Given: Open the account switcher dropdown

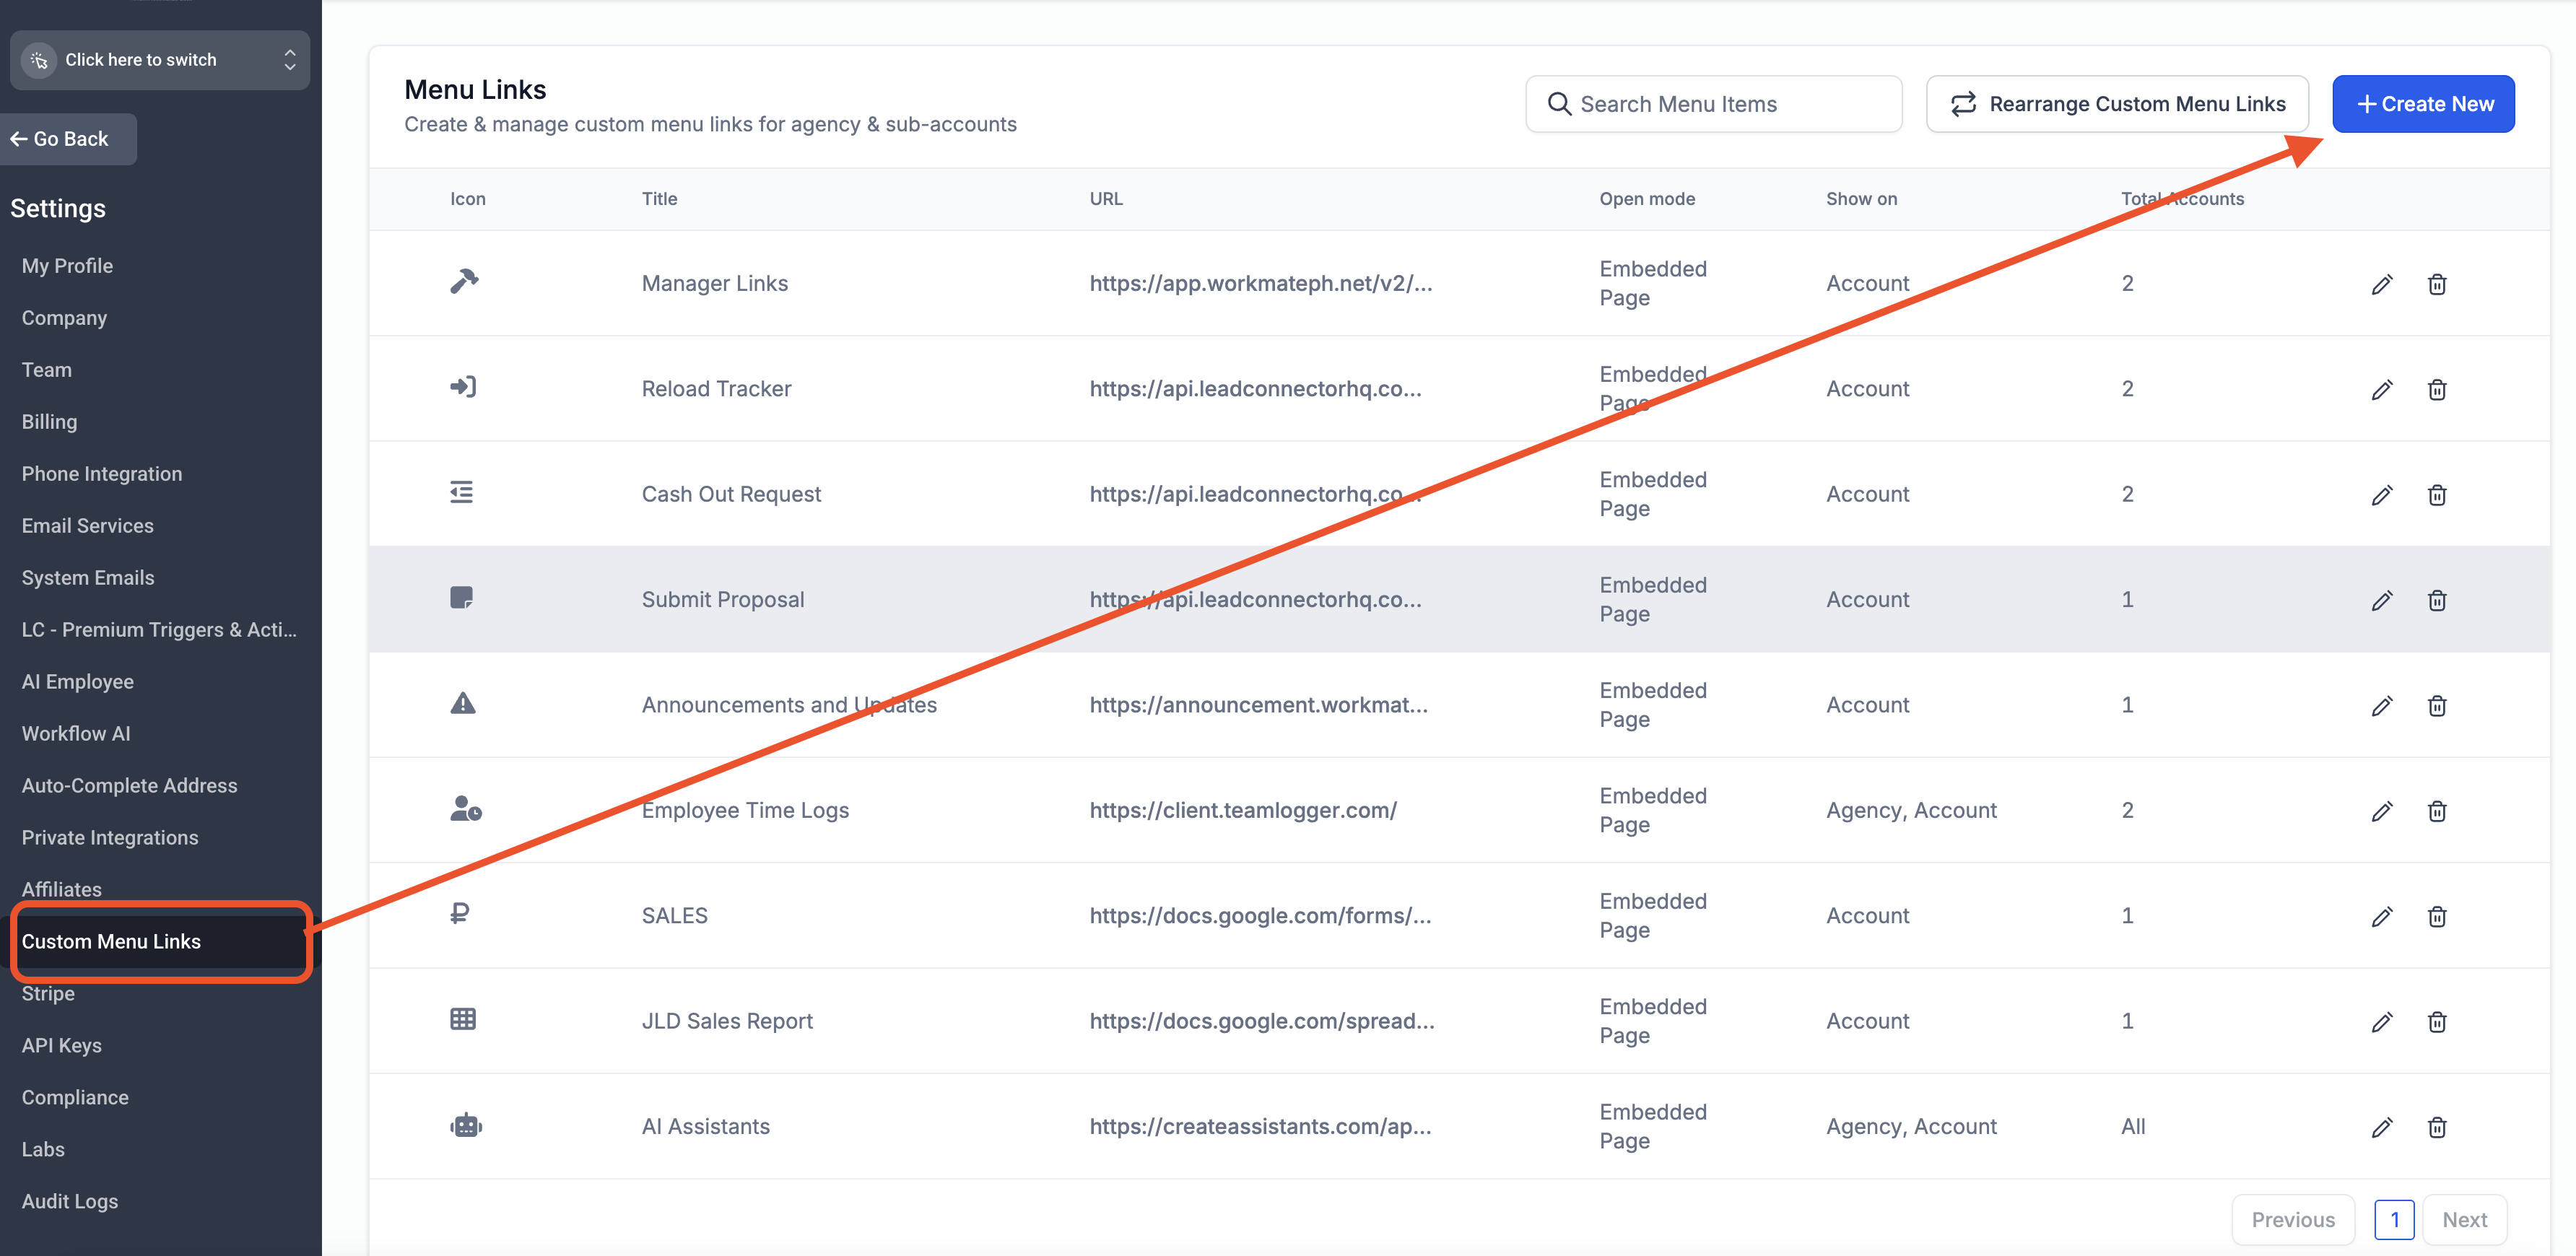Looking at the screenshot, I should click(x=160, y=60).
